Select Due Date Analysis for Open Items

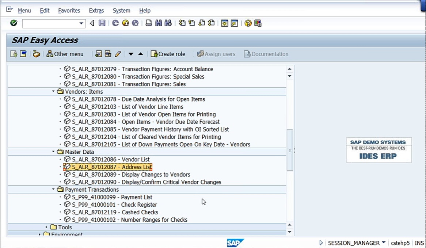[x=138, y=99]
